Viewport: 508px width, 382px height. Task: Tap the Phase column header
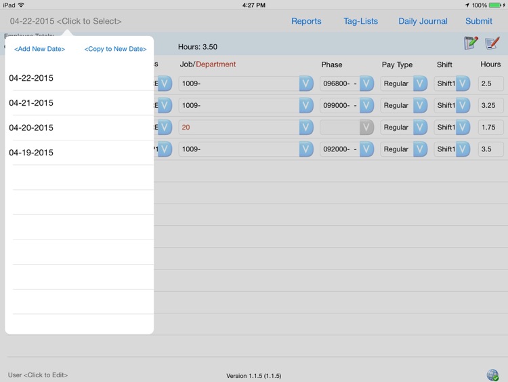(331, 64)
